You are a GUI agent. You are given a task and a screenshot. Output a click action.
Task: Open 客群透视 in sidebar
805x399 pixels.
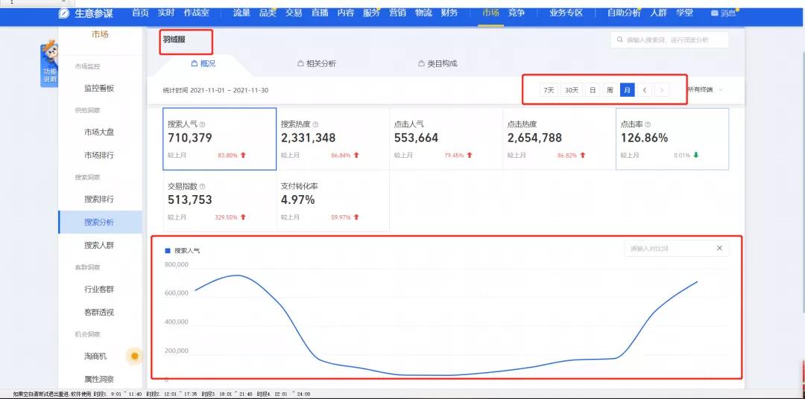point(100,312)
